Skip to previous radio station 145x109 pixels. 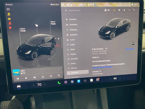tap(18, 79)
